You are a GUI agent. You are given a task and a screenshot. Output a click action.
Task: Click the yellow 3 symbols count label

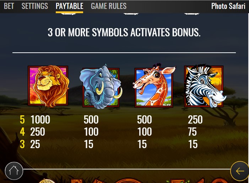22,144
